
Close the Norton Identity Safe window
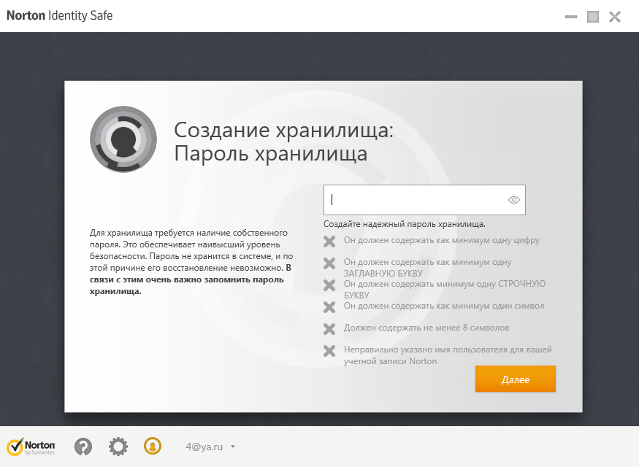click(x=615, y=17)
